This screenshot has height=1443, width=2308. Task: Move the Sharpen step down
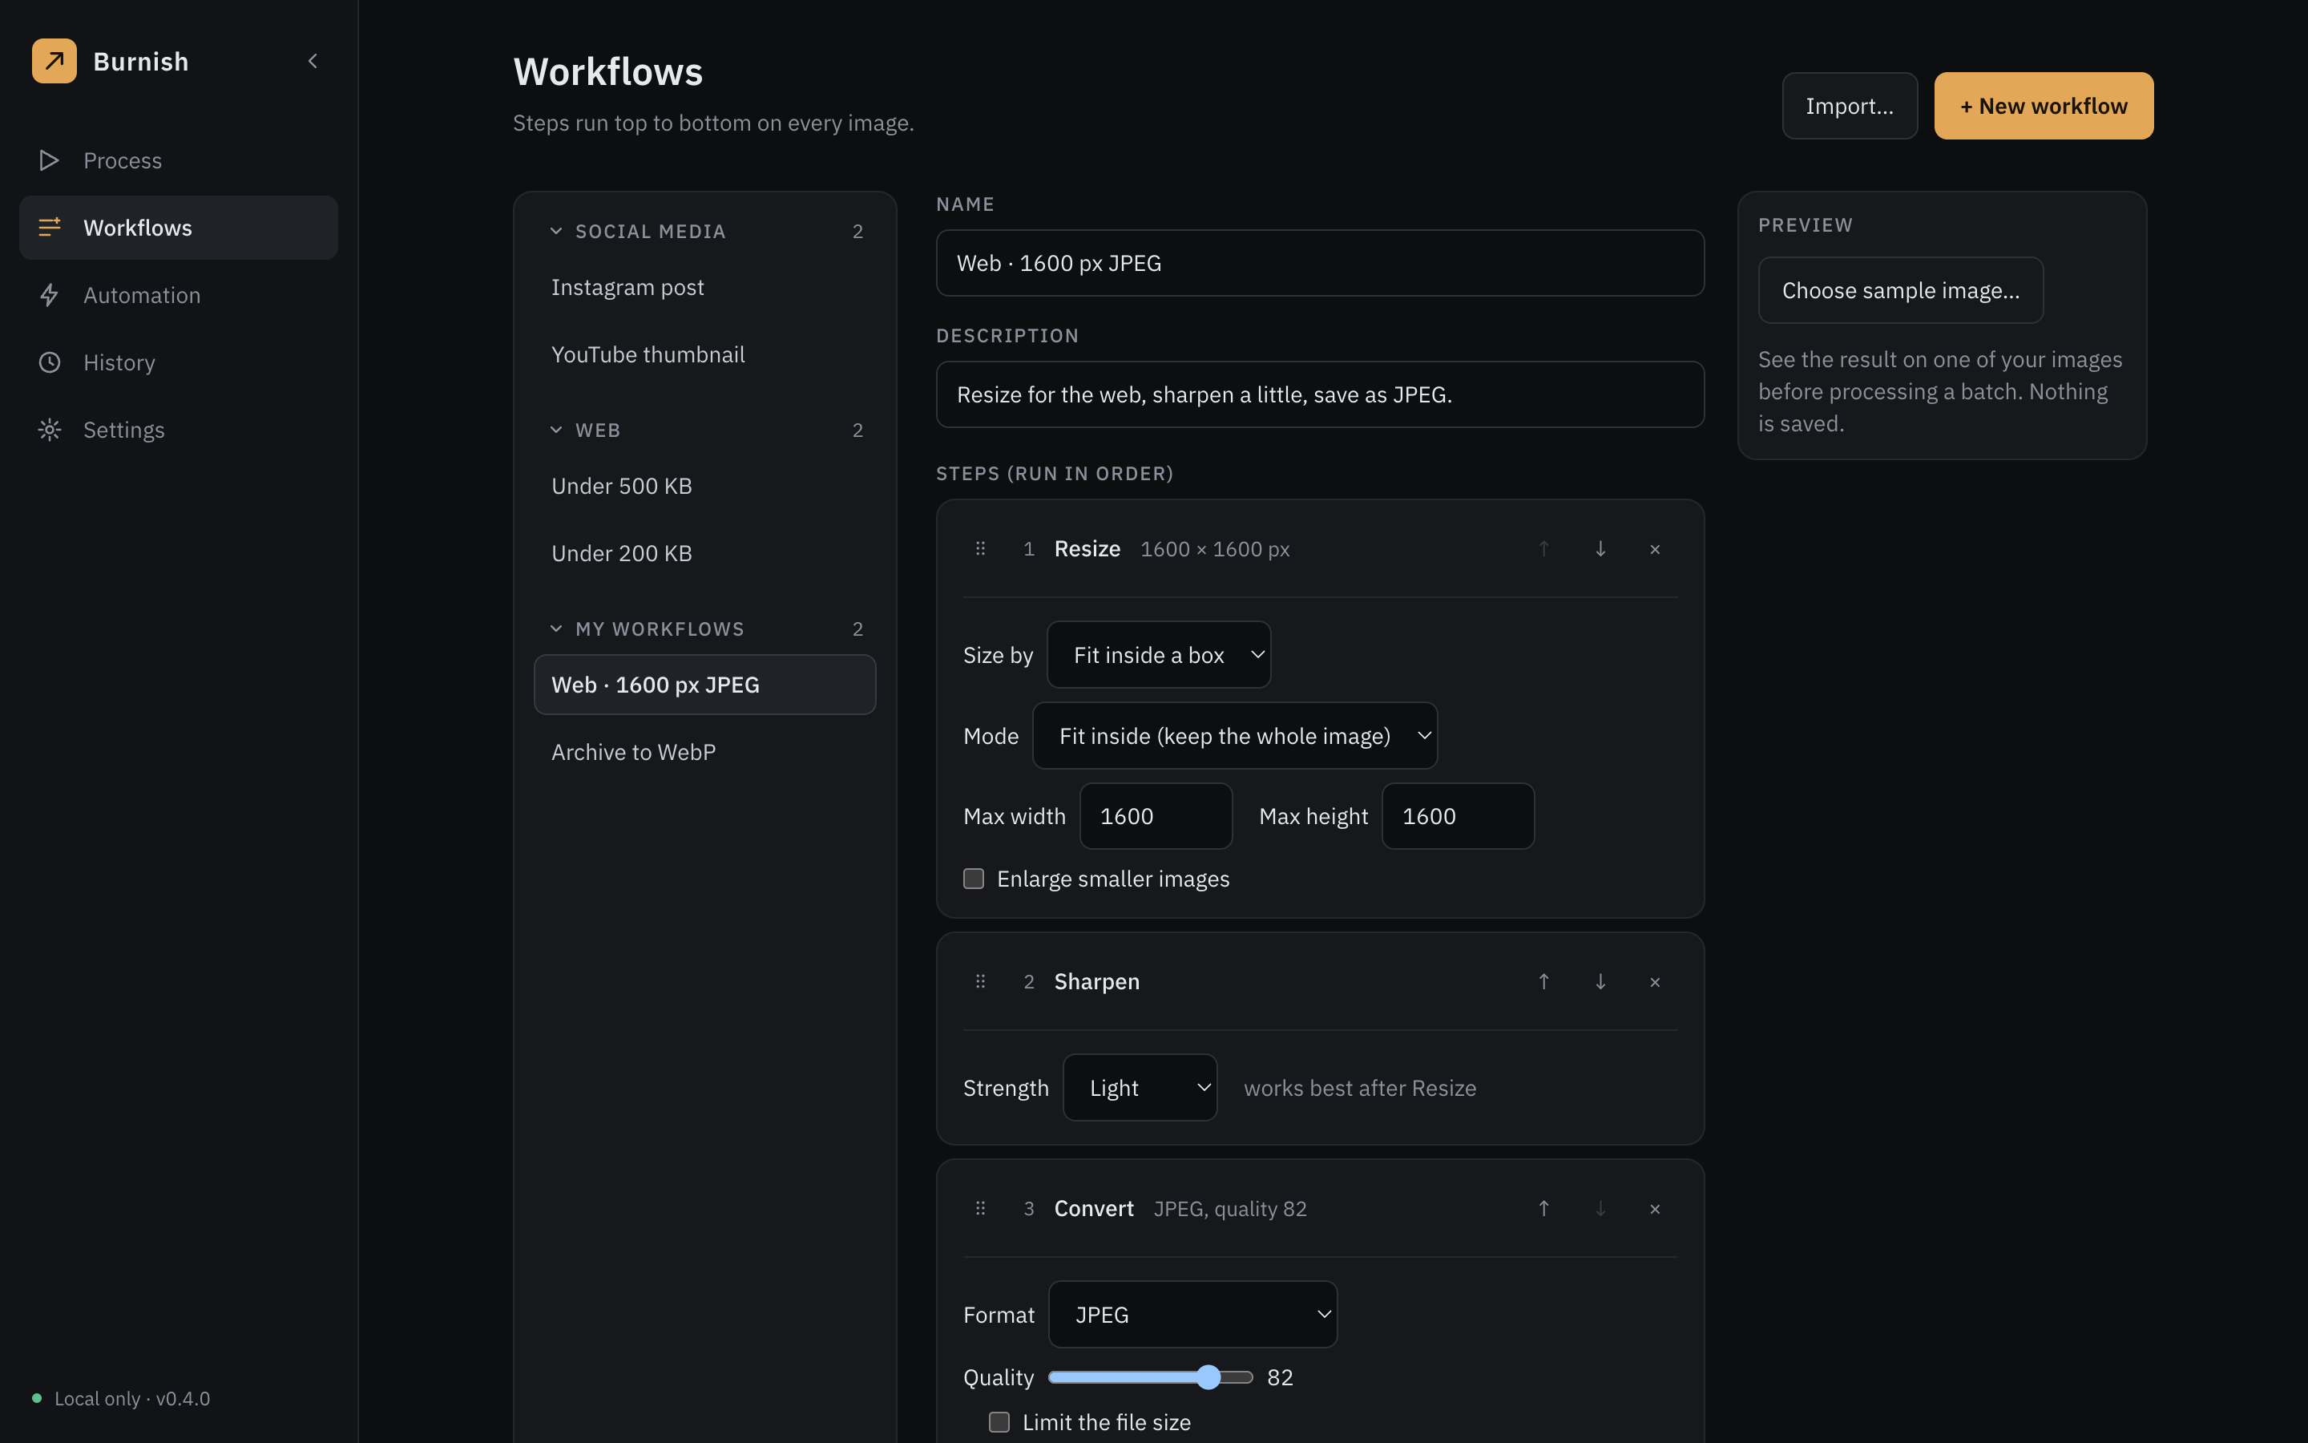pyautogui.click(x=1600, y=981)
